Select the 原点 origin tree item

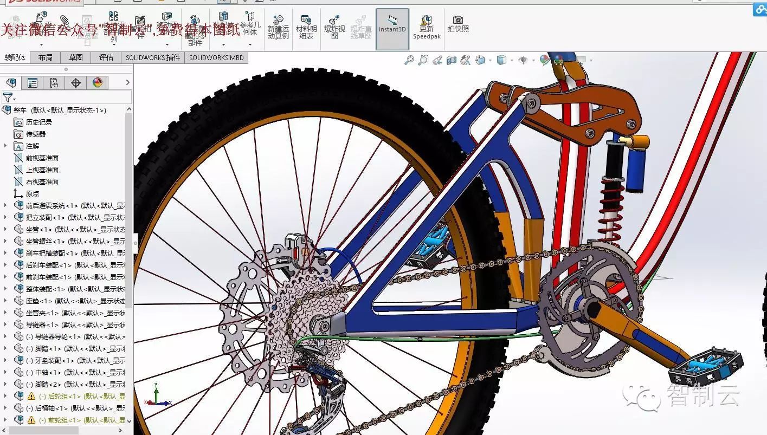[32, 193]
